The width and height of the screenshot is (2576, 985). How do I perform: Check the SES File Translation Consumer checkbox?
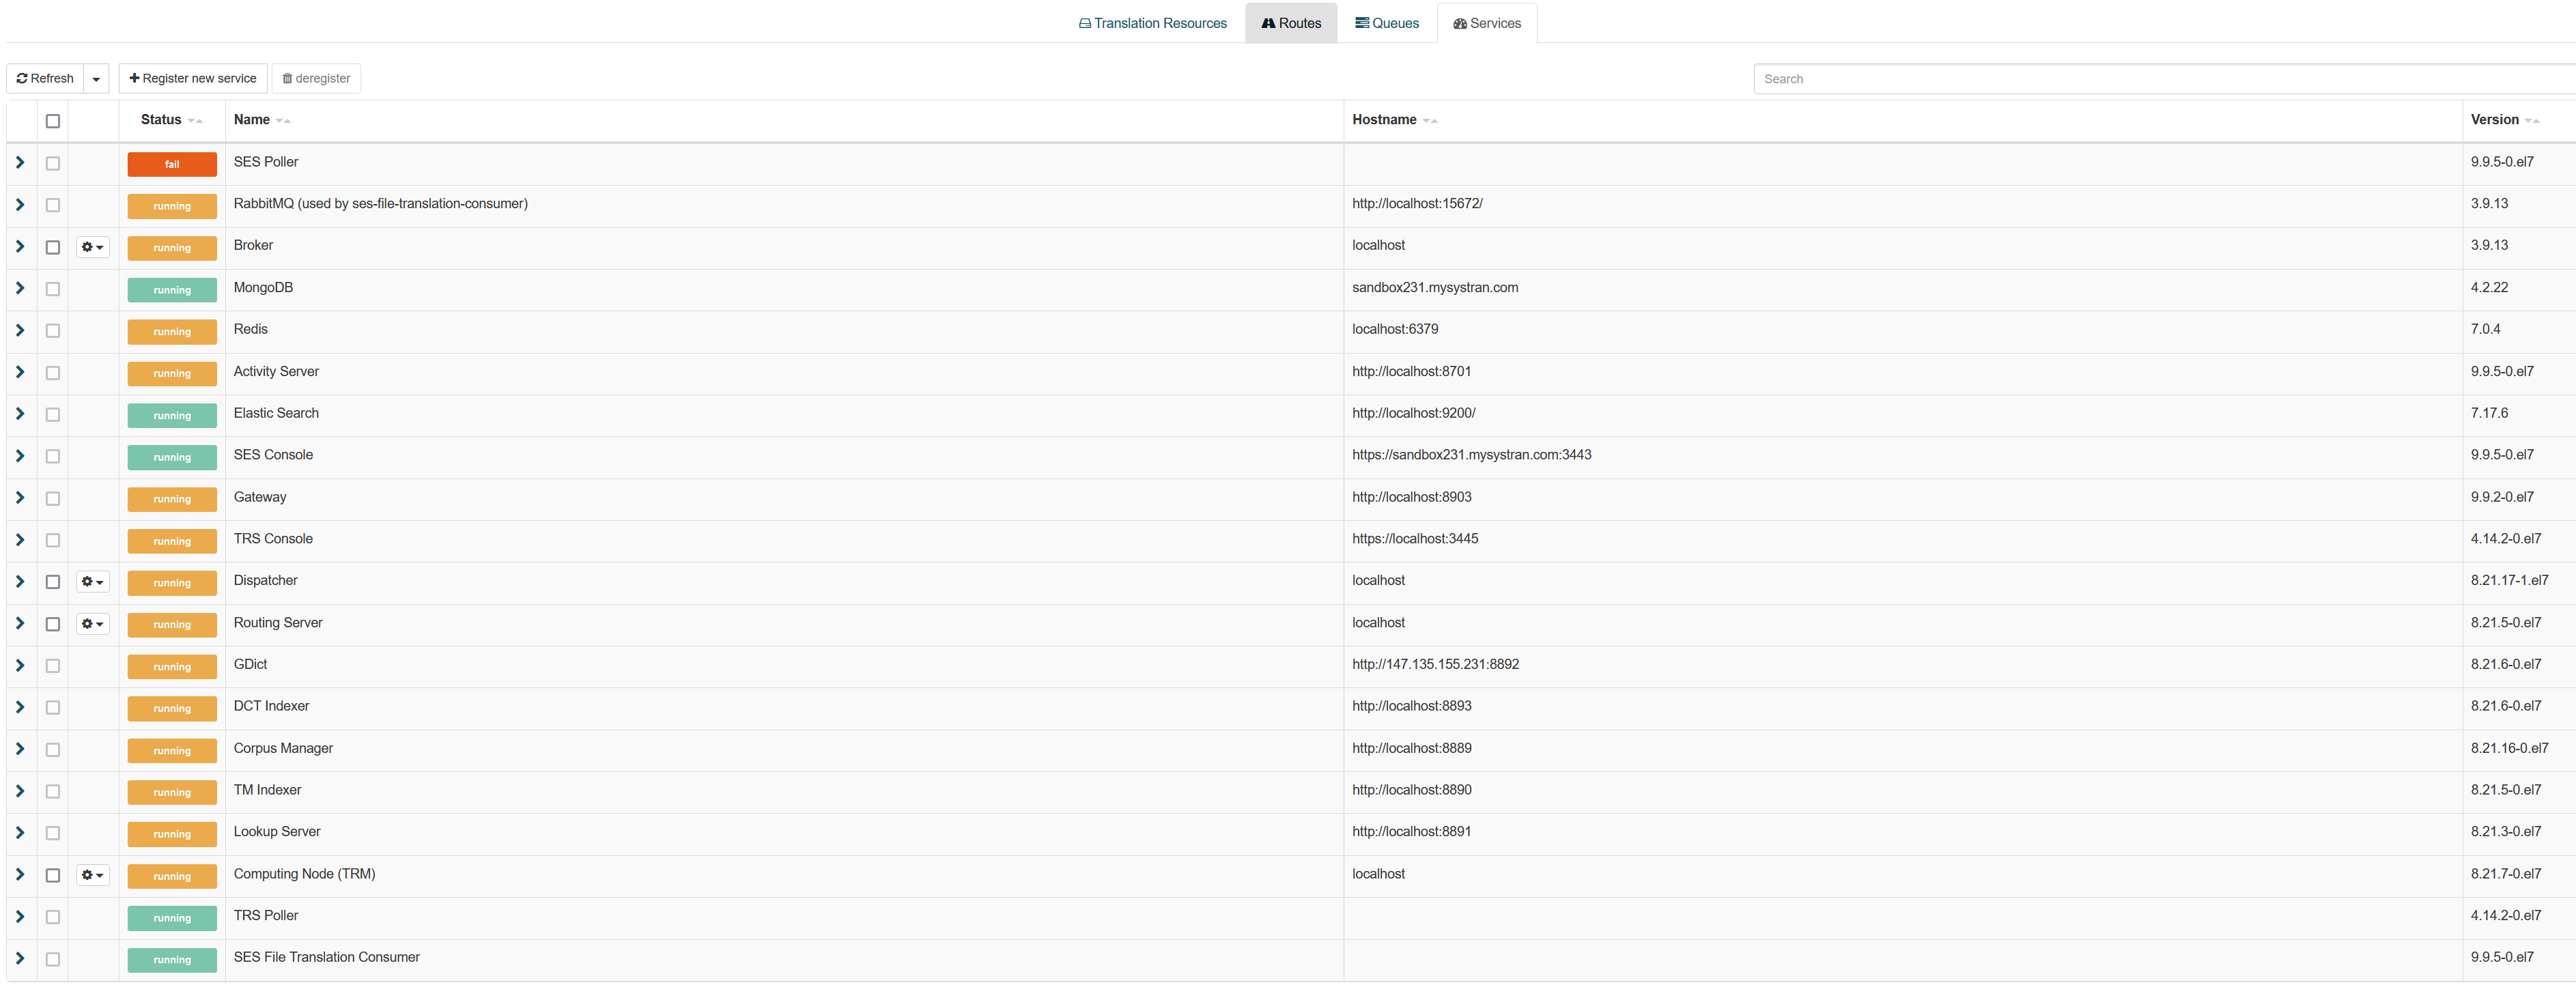(53, 959)
